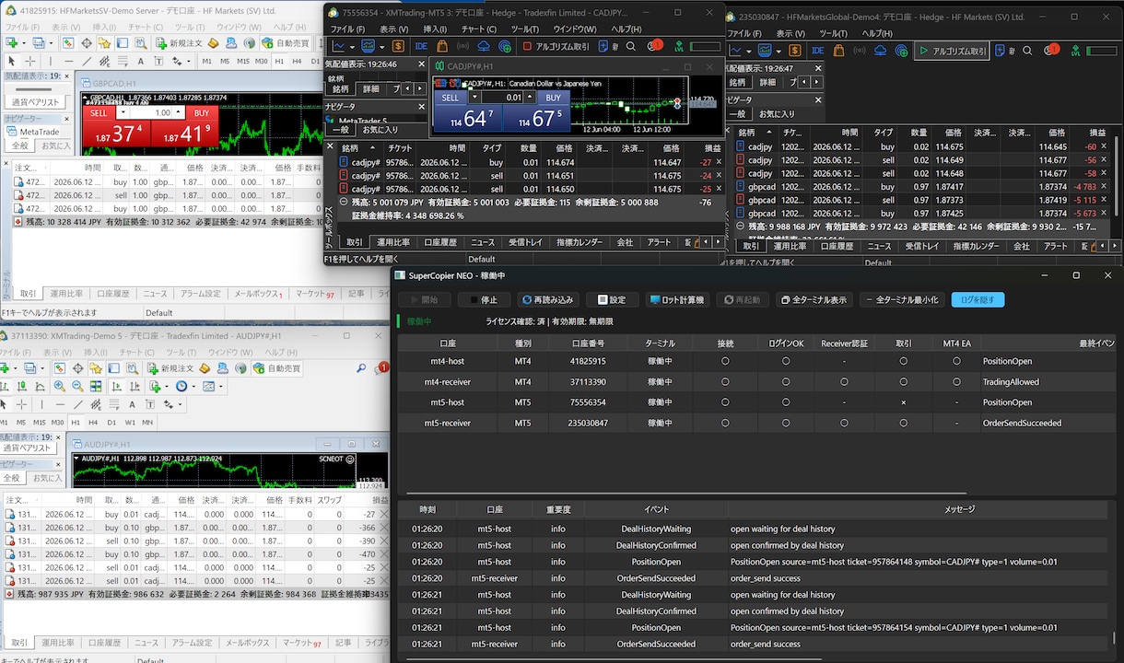Open periodicity clock dropdown in XMTrading-Demo 5
This screenshot has width=1124, height=663.
click(x=193, y=386)
